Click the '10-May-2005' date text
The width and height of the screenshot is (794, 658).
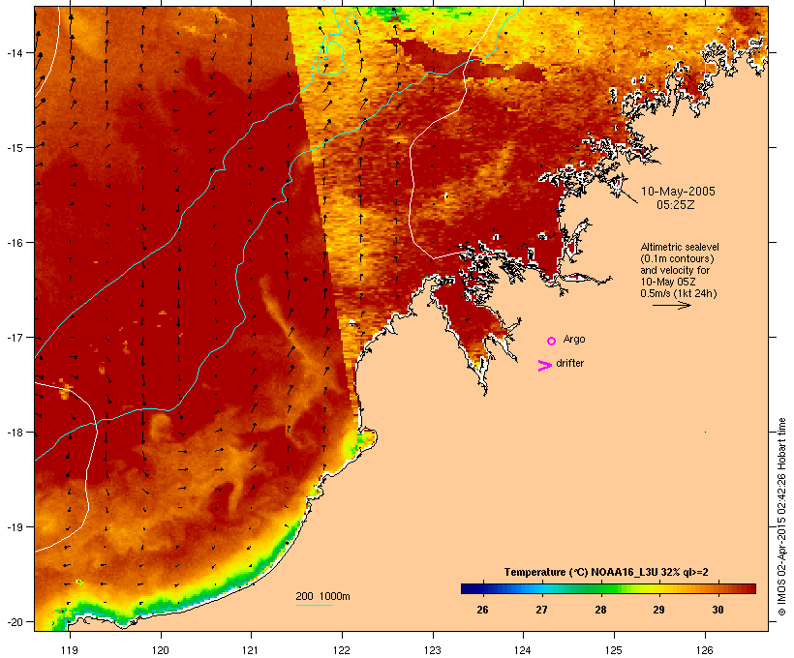(x=678, y=192)
